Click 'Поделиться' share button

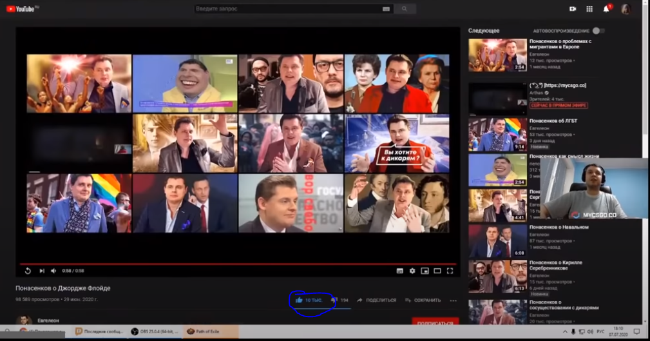377,300
